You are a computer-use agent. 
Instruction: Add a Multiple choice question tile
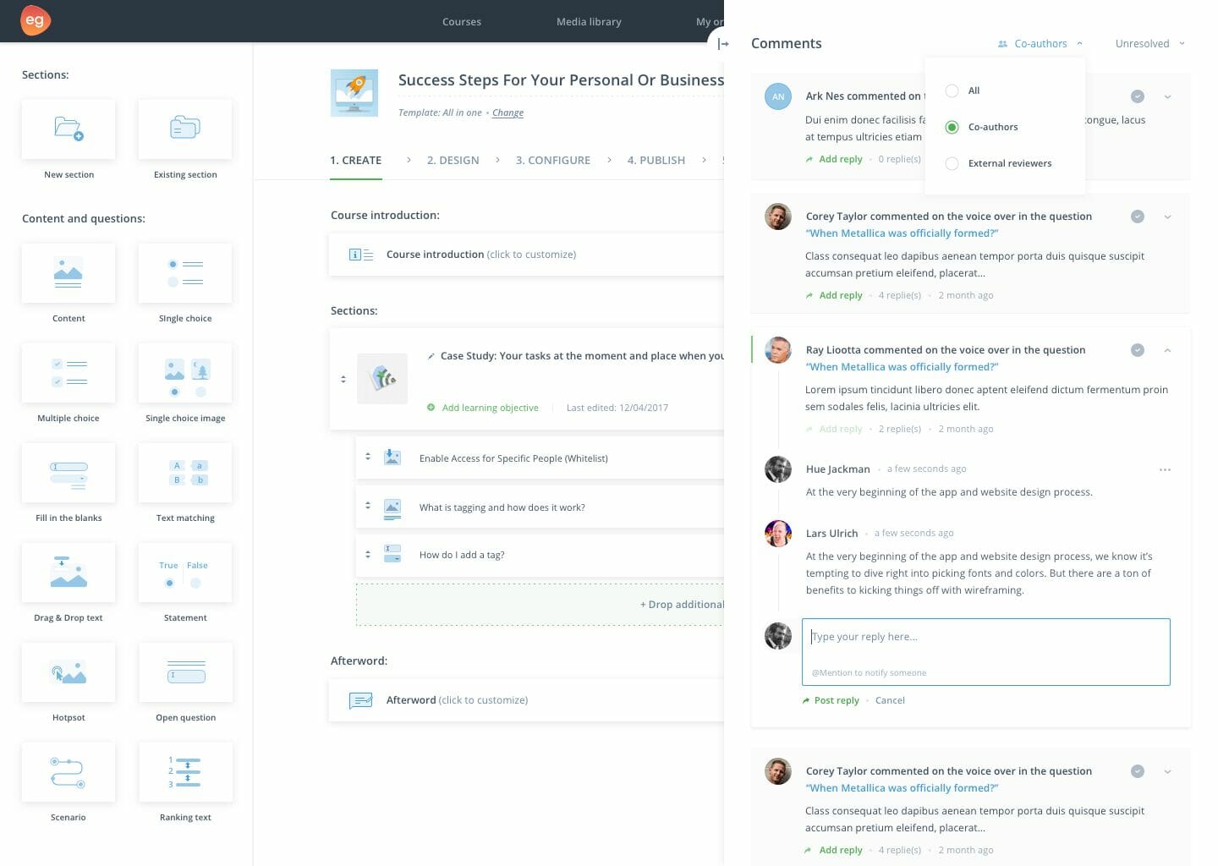pos(69,373)
